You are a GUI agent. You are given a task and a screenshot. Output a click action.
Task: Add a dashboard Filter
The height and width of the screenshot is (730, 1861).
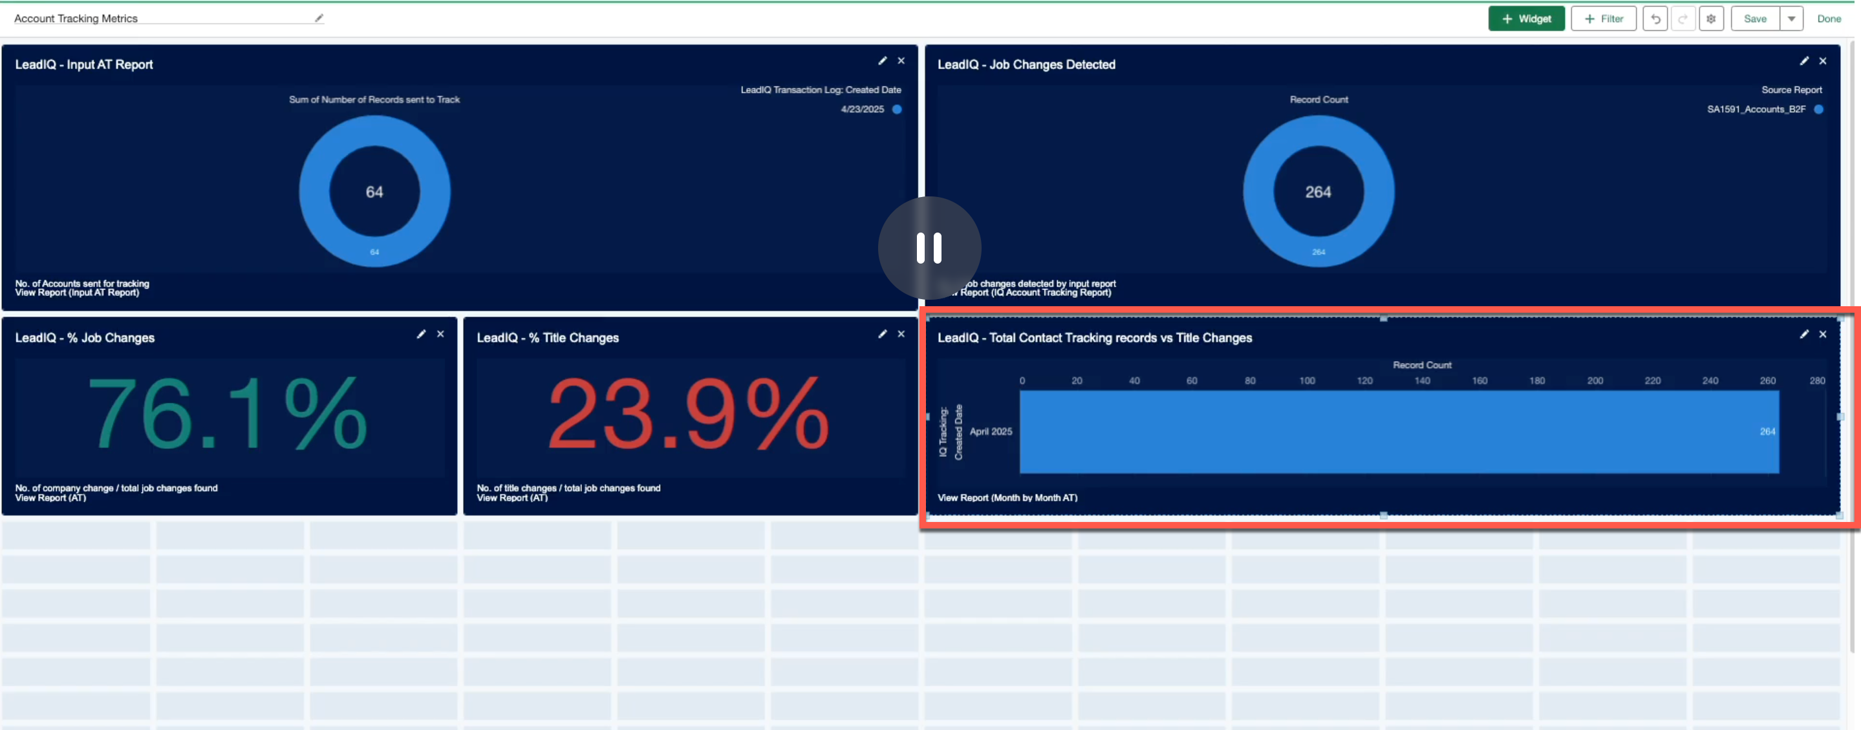click(1603, 19)
